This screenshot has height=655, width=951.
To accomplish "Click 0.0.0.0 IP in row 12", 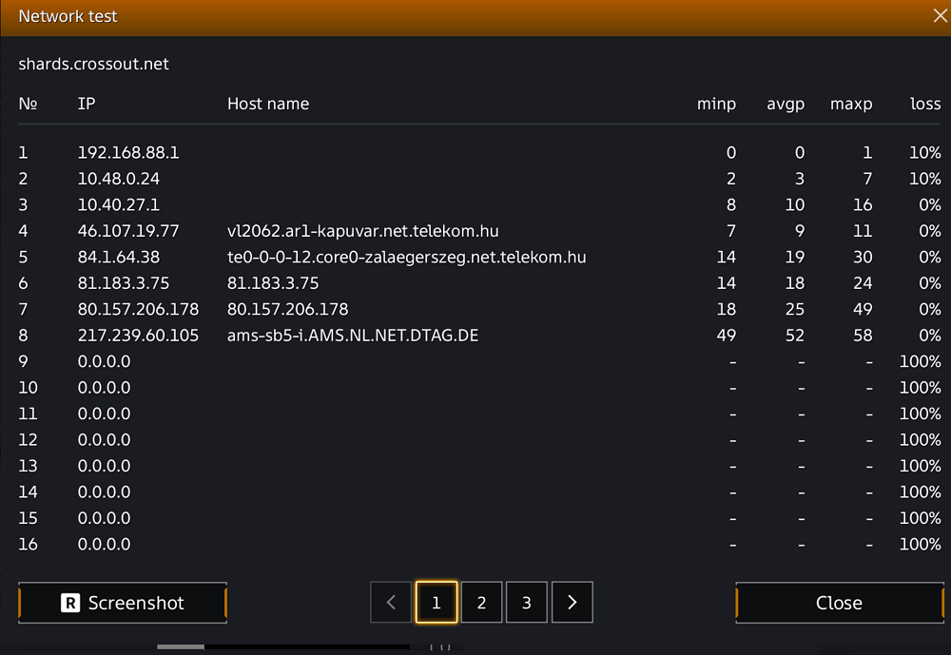I will [104, 439].
